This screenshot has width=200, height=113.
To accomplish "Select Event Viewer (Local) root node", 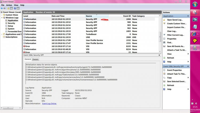I will (x=12, y=12).
